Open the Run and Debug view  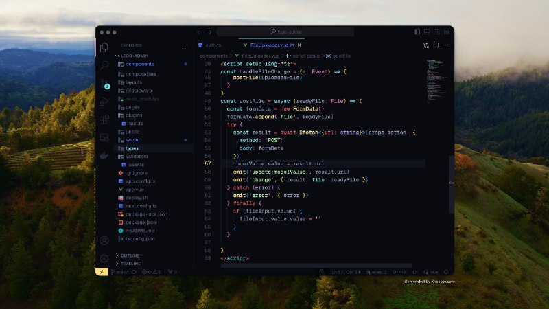click(x=104, y=102)
